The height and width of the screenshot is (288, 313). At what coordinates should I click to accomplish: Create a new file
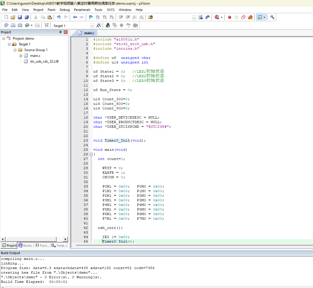click(x=6, y=17)
